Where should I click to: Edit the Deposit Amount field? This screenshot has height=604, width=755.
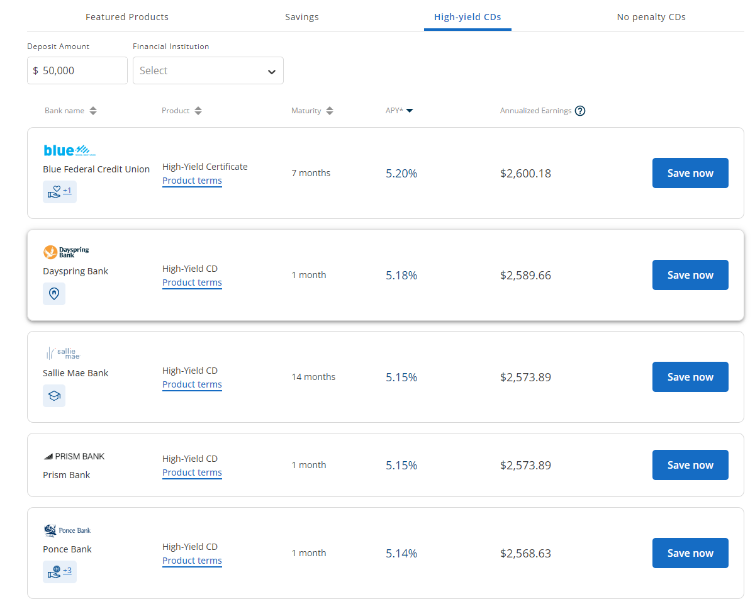click(x=77, y=70)
